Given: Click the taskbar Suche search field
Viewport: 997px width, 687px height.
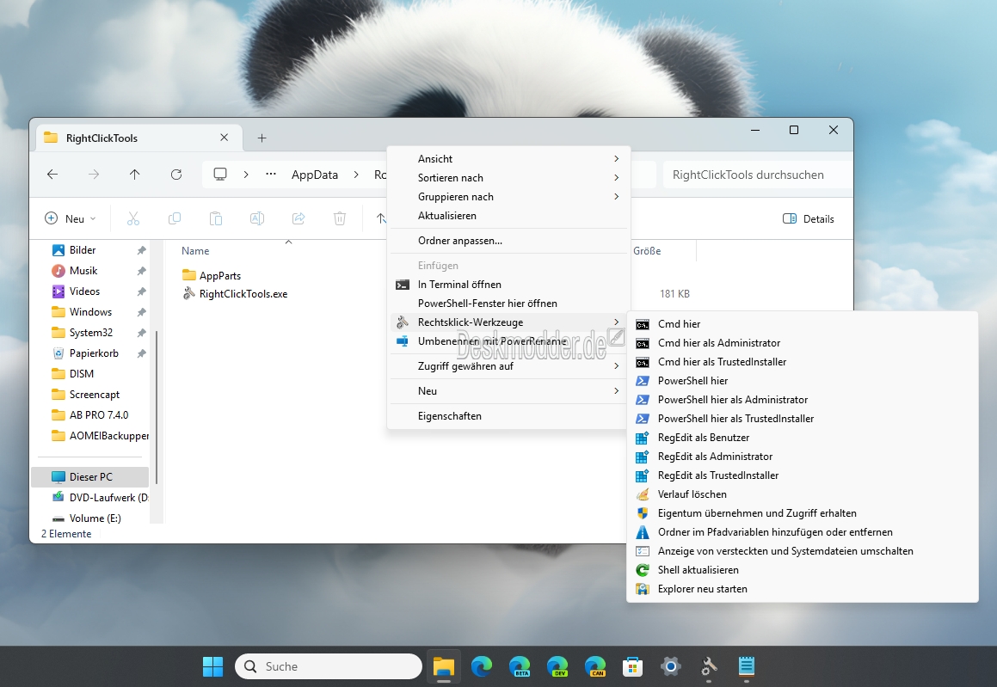Looking at the screenshot, I should [x=328, y=666].
